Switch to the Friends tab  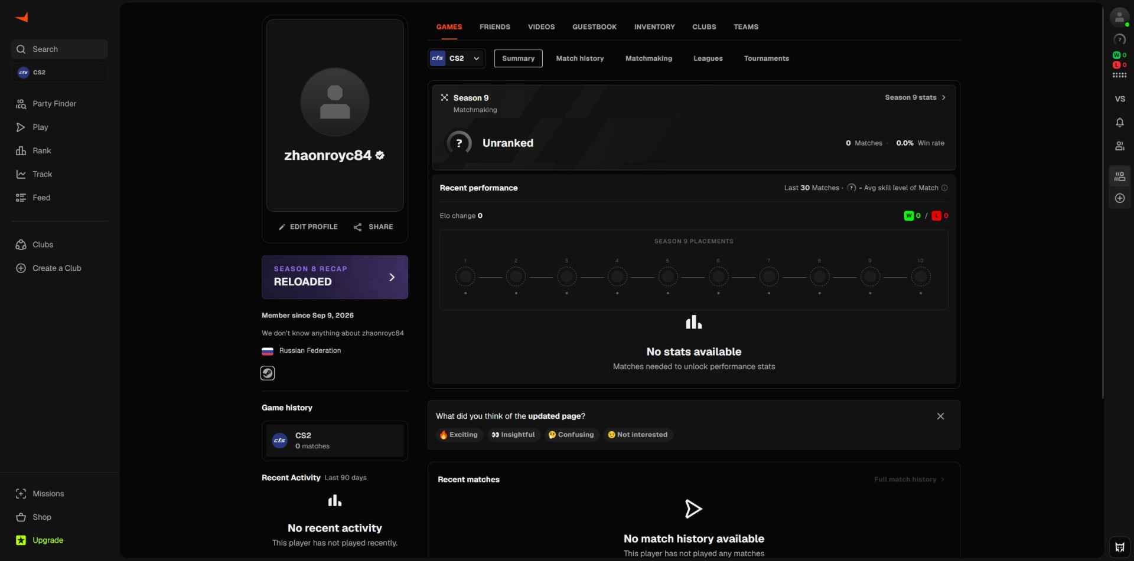(x=495, y=27)
